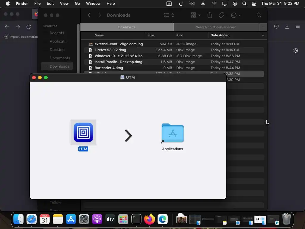Open the Window menu
The height and width of the screenshot is (229, 305).
(x=93, y=4)
